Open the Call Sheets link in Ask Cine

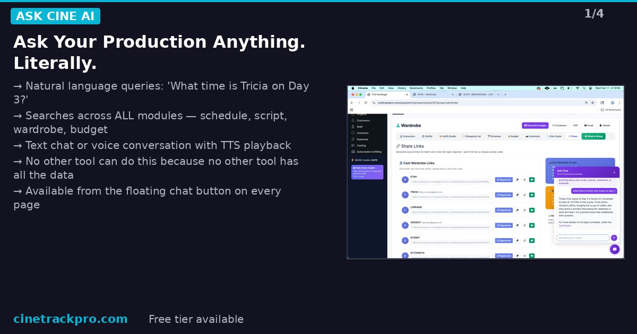[564, 225]
